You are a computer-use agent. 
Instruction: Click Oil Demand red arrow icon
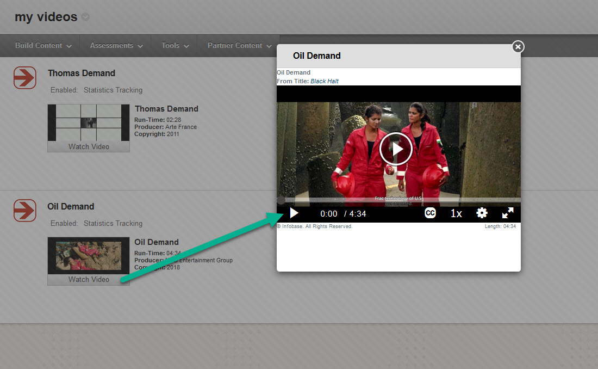pos(25,210)
